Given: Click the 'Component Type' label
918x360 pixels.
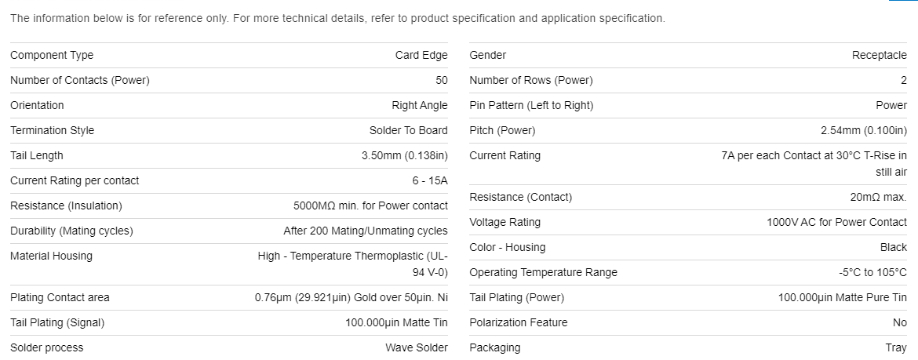Looking at the screenshot, I should [52, 55].
